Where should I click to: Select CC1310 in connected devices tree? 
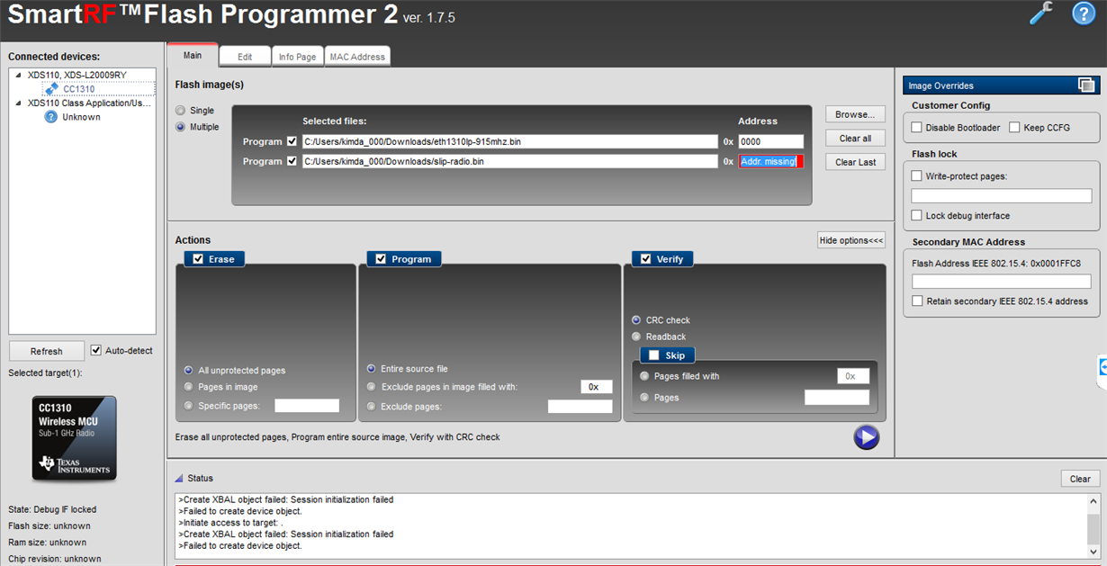(78, 89)
